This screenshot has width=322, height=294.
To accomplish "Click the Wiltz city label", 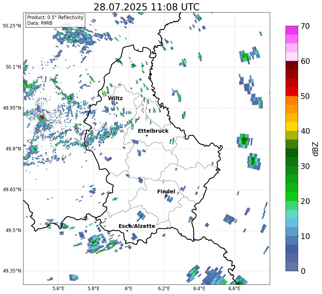I will click(x=115, y=98).
